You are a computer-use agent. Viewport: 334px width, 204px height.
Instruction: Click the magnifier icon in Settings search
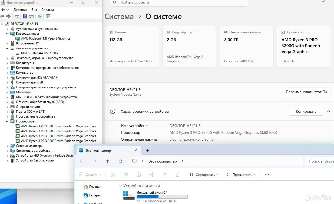[x=115, y=2]
